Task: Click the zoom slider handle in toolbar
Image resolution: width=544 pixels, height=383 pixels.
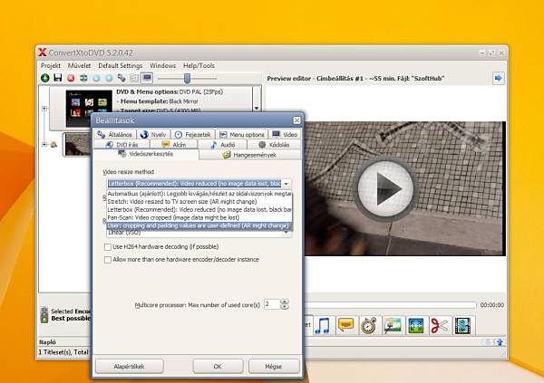Action: [187, 79]
